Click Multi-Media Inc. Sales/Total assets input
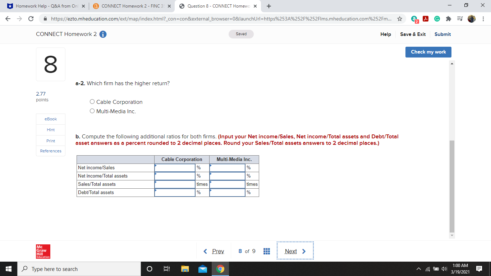 228,184
